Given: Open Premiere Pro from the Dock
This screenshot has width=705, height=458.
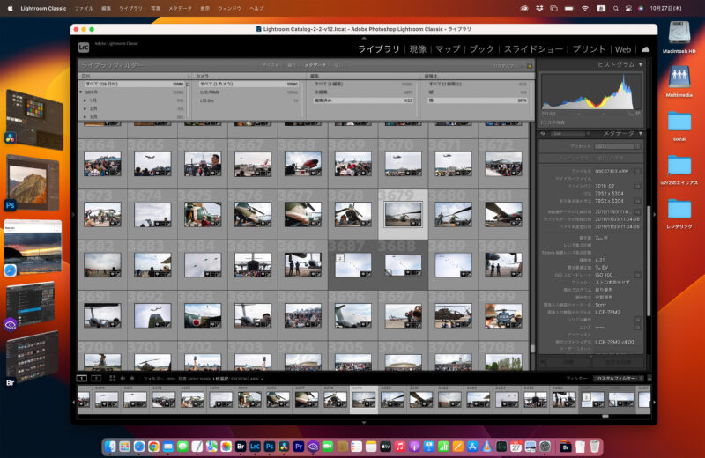Looking at the screenshot, I should tap(299, 447).
